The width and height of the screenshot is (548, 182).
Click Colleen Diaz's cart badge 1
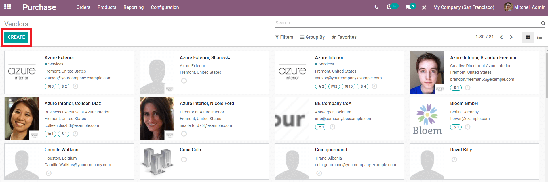(50, 134)
